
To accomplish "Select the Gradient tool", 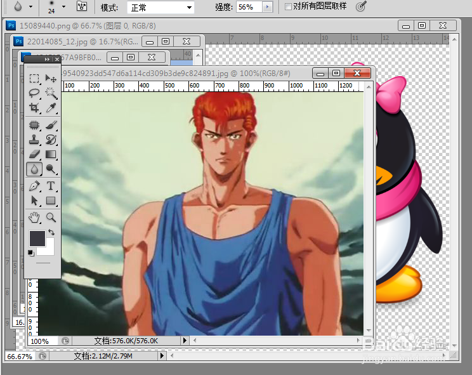I will (51, 154).
